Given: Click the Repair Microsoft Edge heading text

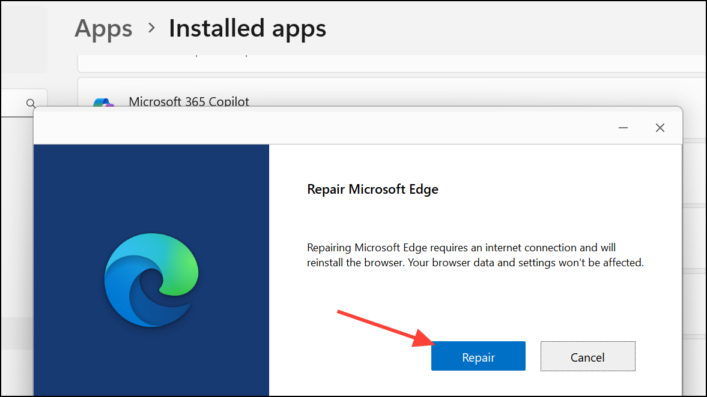Looking at the screenshot, I should coord(372,190).
